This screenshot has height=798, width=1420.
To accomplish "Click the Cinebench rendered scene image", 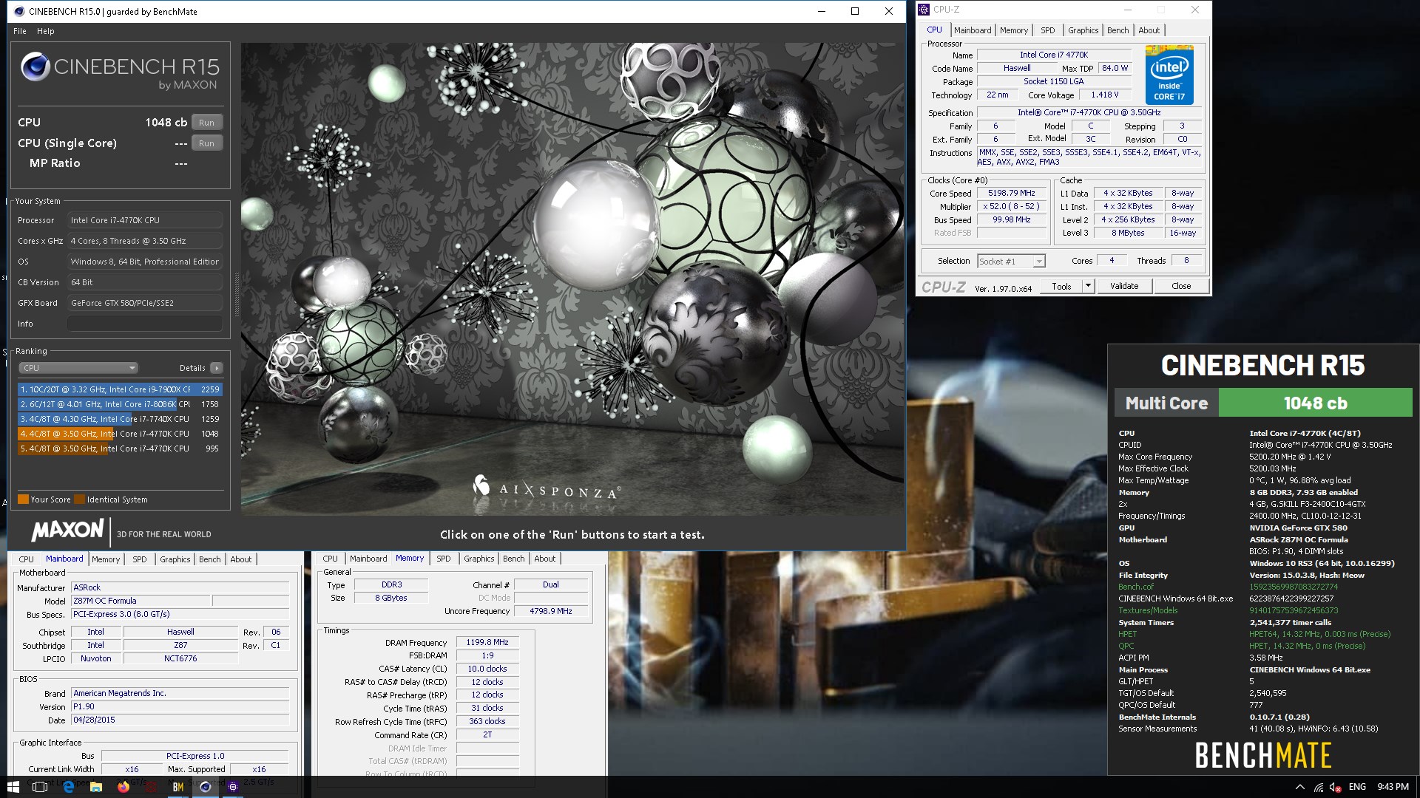I will 572,279.
